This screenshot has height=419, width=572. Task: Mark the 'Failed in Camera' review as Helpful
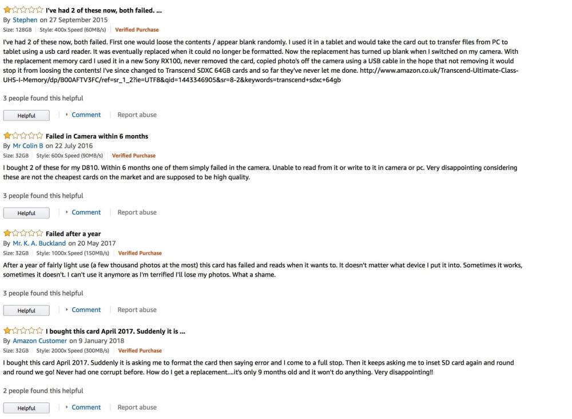click(x=26, y=213)
